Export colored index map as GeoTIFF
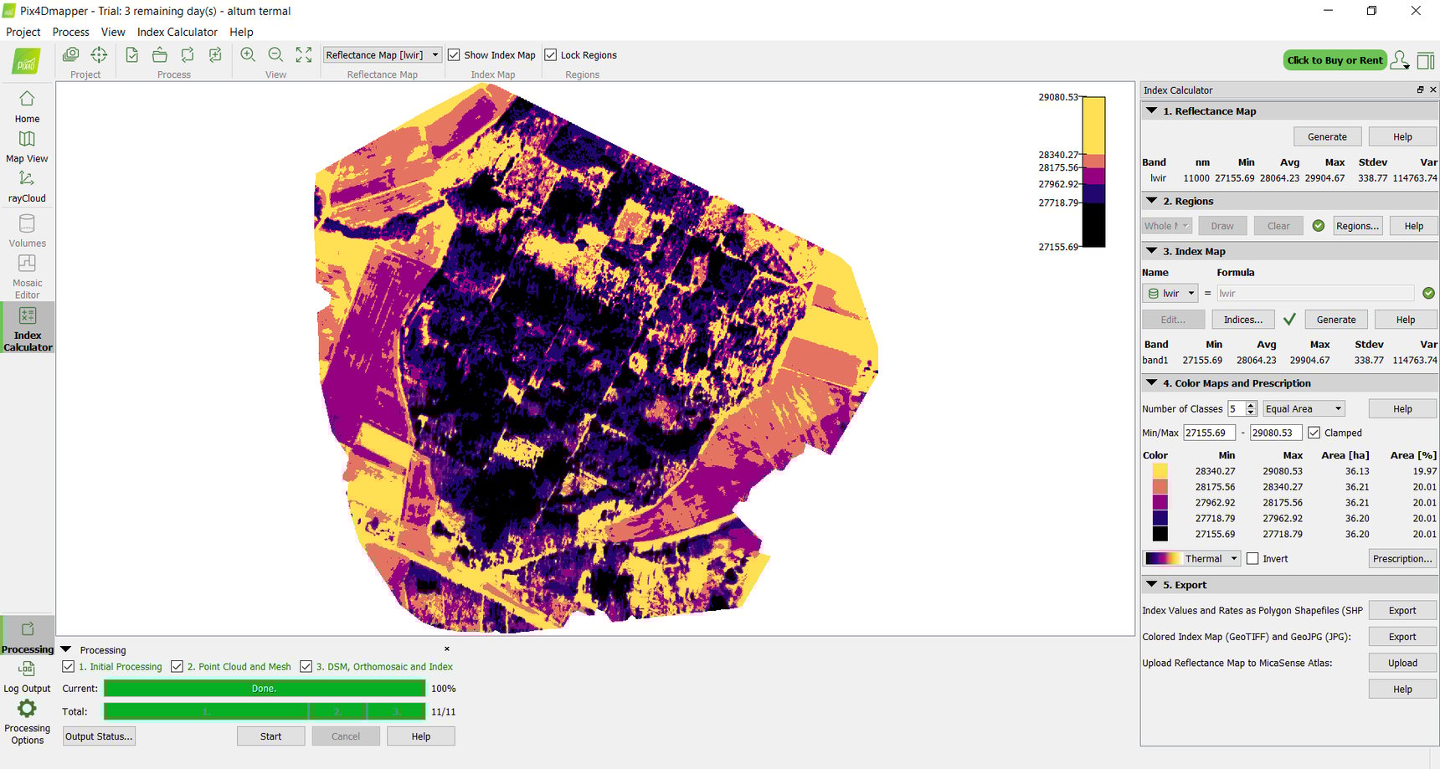 1402,636
